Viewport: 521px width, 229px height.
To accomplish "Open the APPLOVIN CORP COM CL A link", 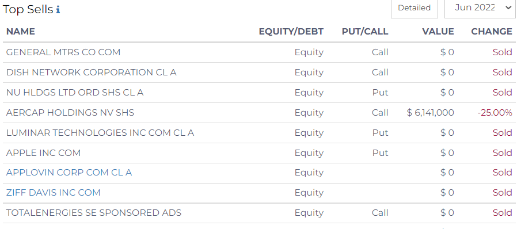I will [69, 173].
